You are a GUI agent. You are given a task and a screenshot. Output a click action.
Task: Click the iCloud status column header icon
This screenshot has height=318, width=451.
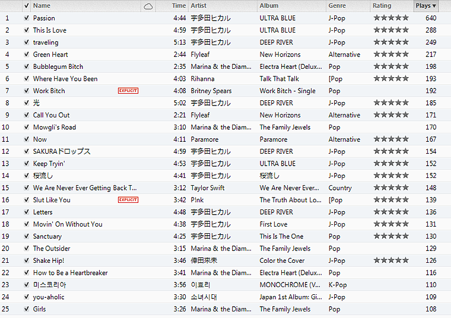coord(148,7)
